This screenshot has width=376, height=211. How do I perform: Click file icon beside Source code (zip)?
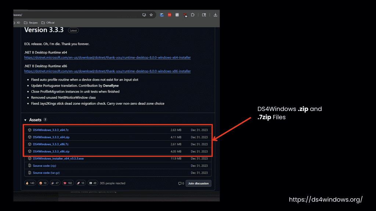point(30,166)
